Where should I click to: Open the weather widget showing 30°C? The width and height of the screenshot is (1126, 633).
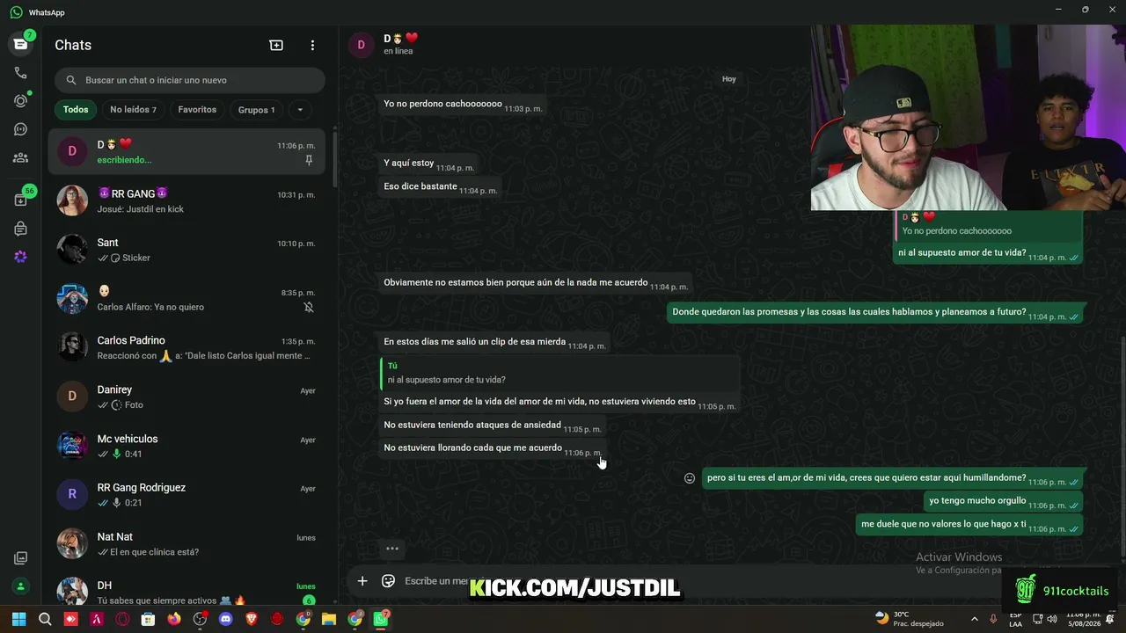910,619
